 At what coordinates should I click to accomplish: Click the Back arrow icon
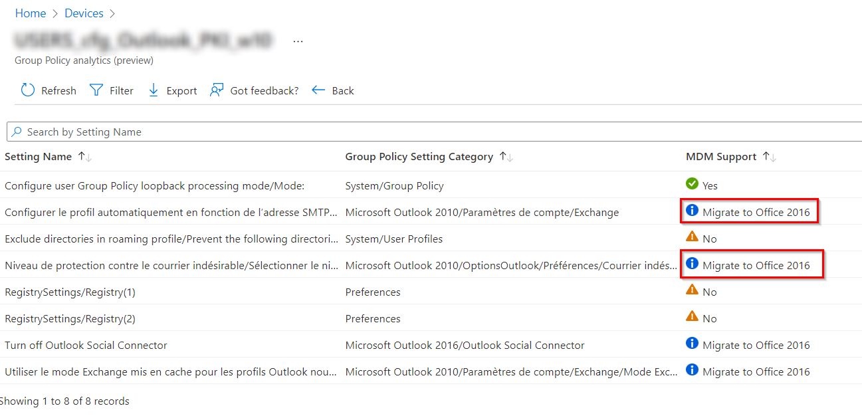point(318,90)
